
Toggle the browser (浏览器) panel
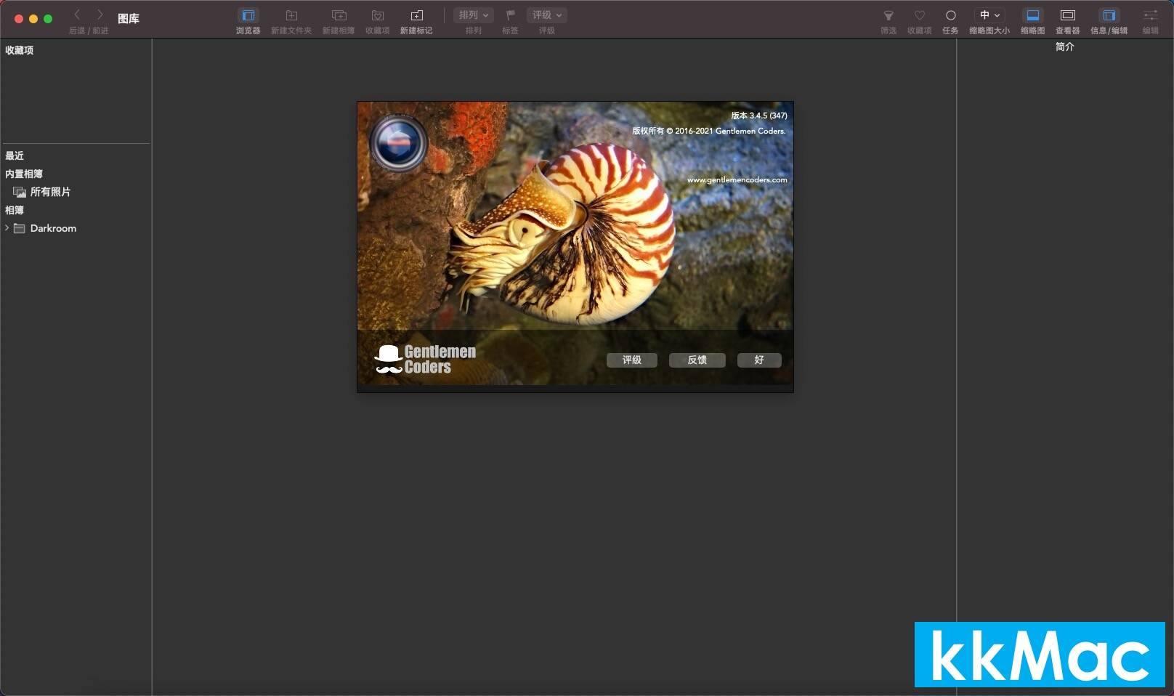point(248,15)
